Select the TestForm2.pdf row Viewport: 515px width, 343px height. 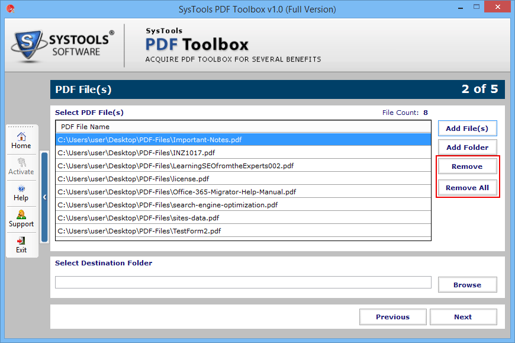pos(243,231)
